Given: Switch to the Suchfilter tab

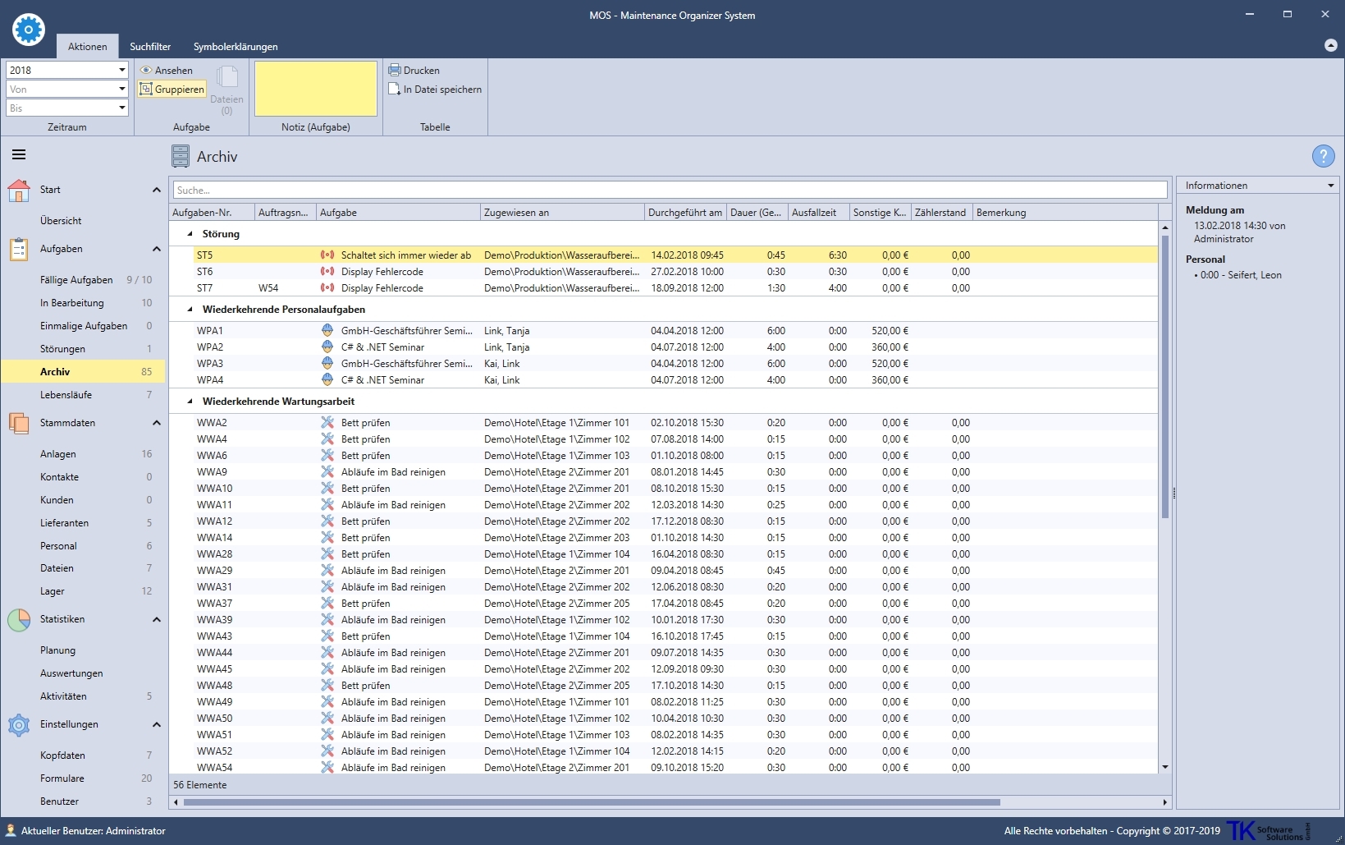Looking at the screenshot, I should pos(150,47).
